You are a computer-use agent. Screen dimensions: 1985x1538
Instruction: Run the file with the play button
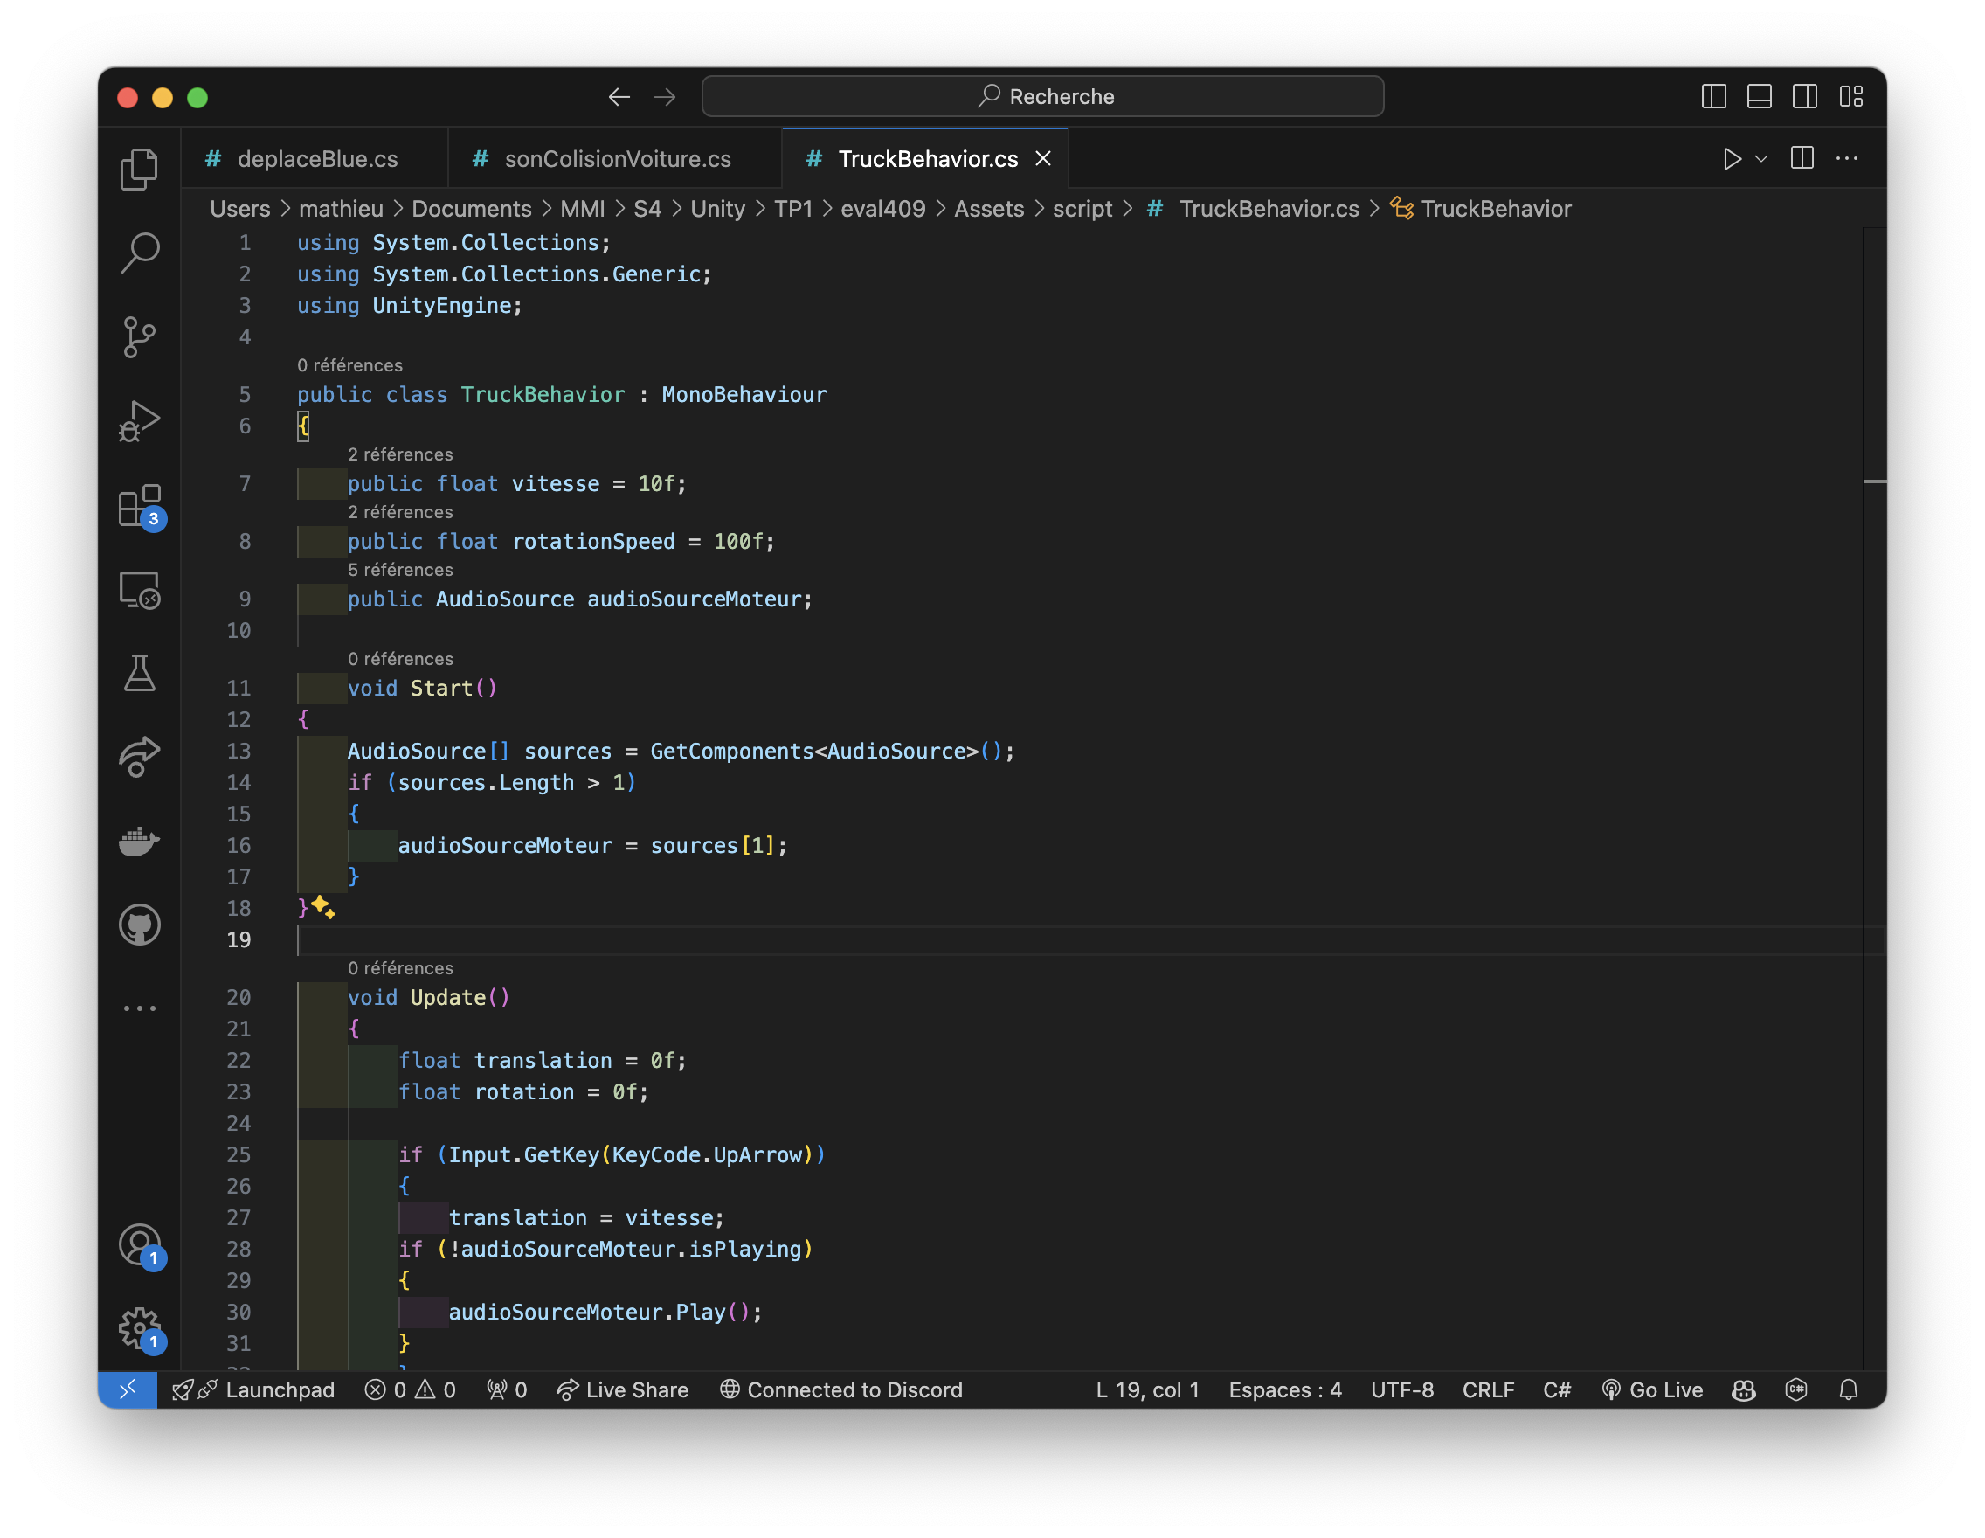1732,159
